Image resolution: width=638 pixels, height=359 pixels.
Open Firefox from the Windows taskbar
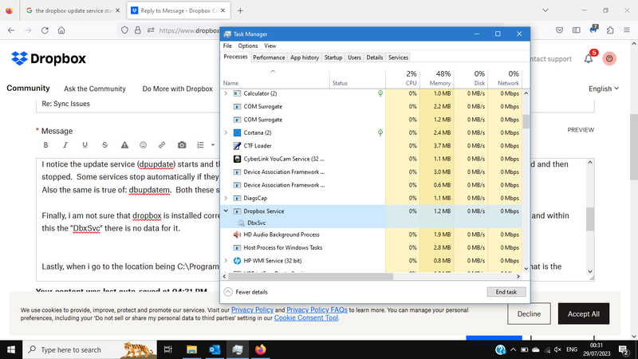[x=260, y=349]
